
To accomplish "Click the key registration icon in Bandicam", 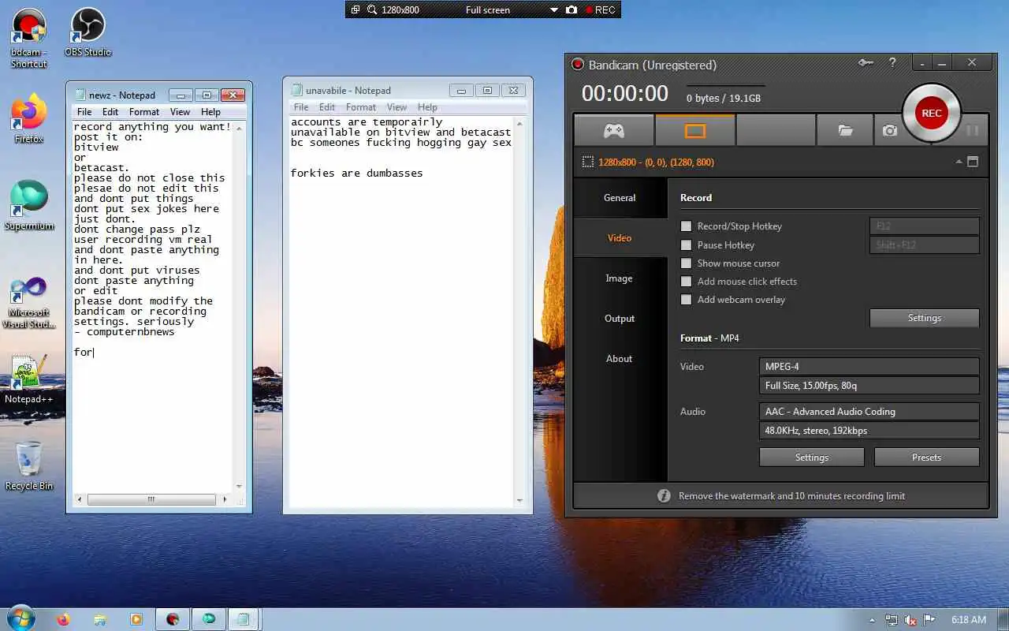I will pyautogui.click(x=866, y=63).
